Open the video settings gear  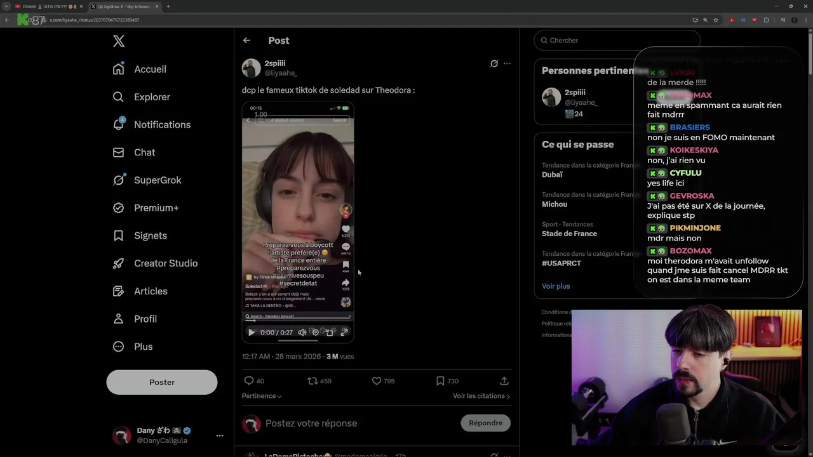[316, 332]
